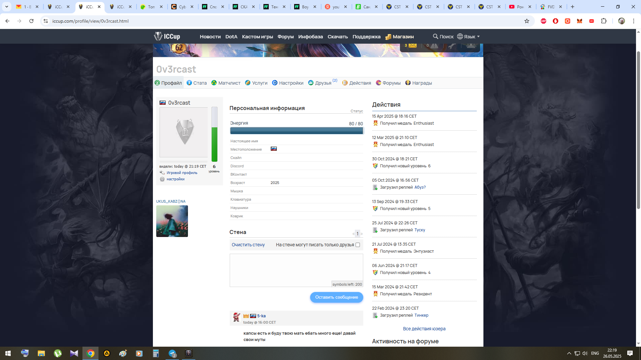The width and height of the screenshot is (641, 360).
Task: Open the 5-ka user profile link
Action: pos(261,316)
